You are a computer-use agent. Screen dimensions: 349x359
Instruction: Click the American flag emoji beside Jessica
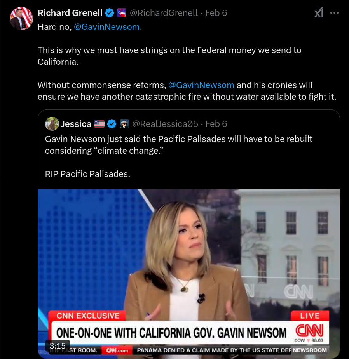99,124
